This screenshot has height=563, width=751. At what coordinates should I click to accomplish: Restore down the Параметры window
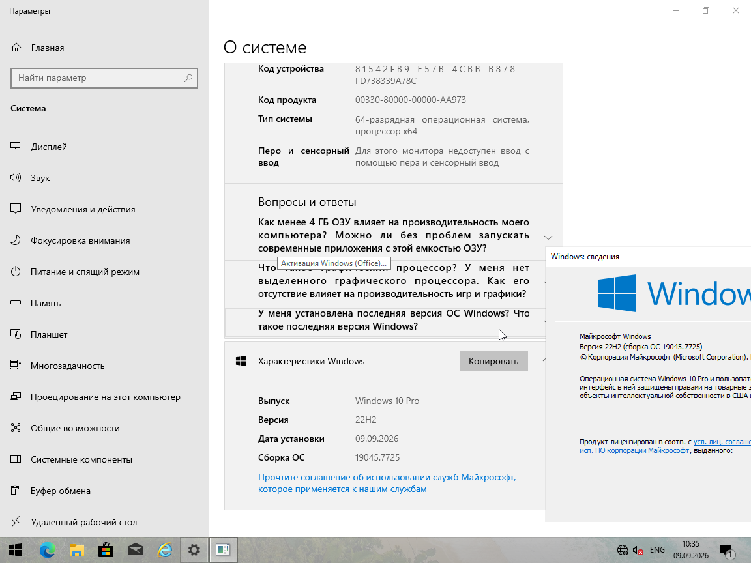tap(706, 10)
